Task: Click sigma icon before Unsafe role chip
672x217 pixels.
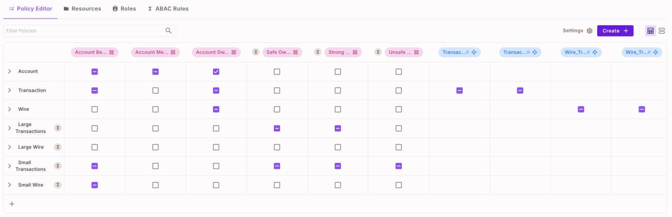Action: 378,52
